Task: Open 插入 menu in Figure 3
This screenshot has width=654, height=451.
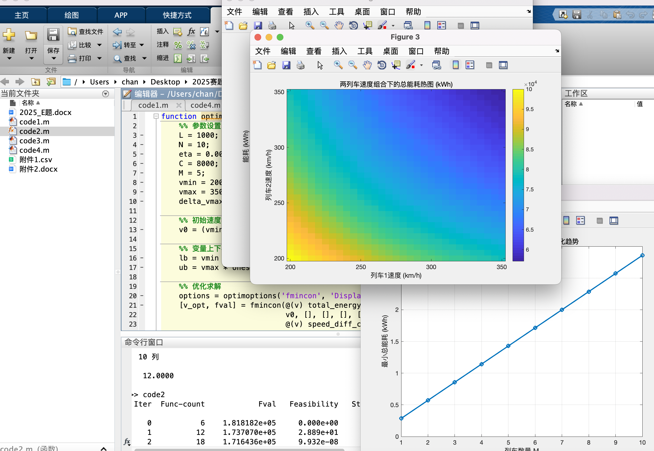Action: tap(340, 51)
